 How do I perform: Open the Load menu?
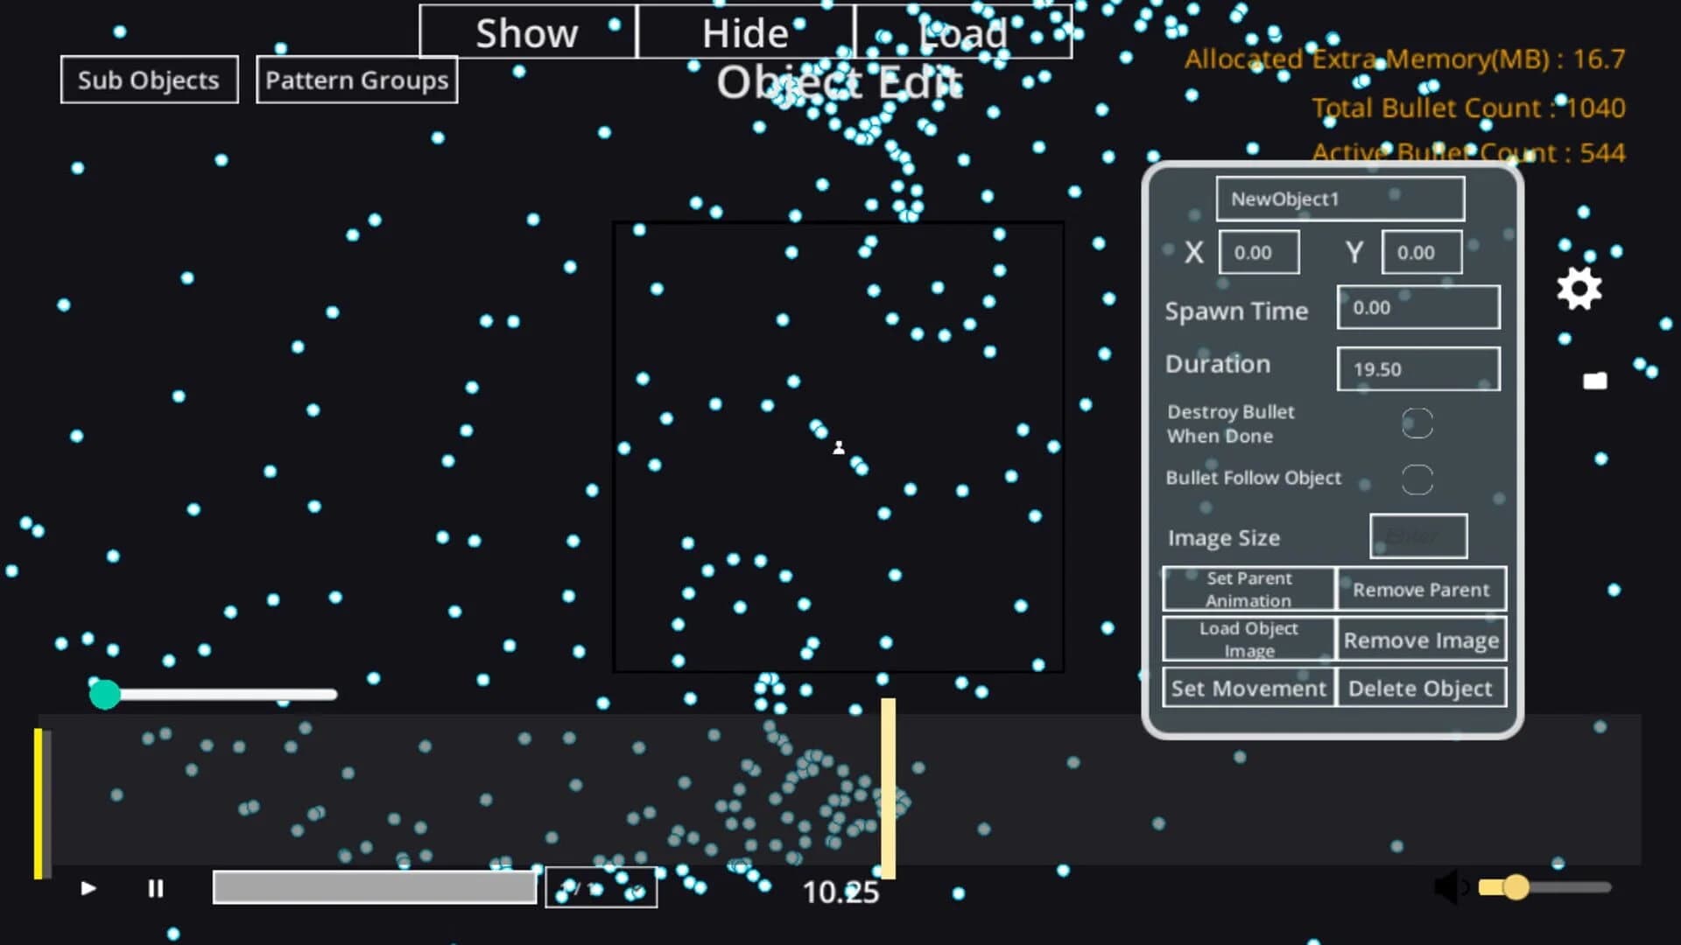point(961,32)
